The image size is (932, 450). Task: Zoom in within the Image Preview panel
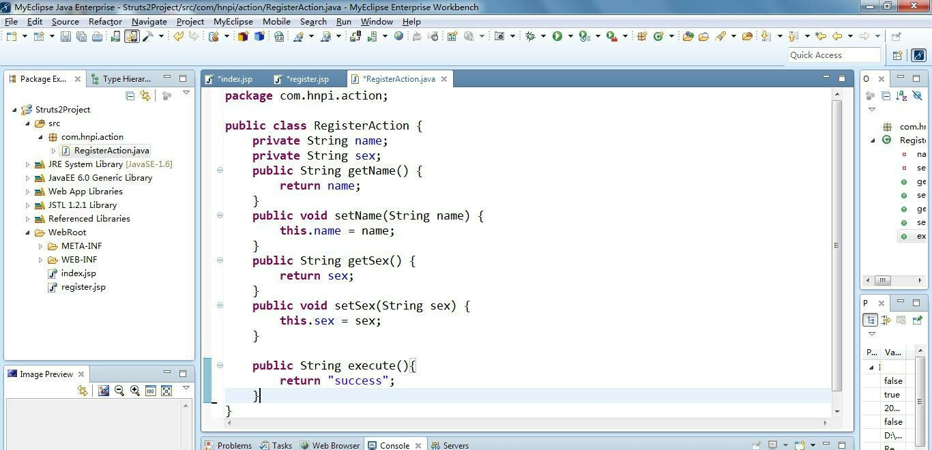(135, 391)
